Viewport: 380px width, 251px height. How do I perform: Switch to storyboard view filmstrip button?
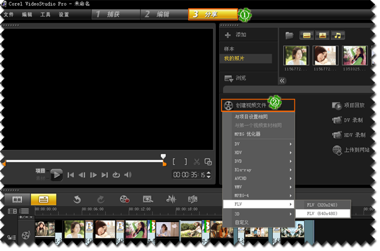(x=17, y=199)
